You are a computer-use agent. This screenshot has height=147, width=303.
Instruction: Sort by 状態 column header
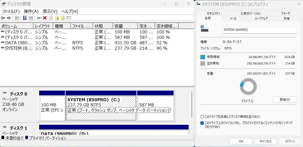click(103, 26)
